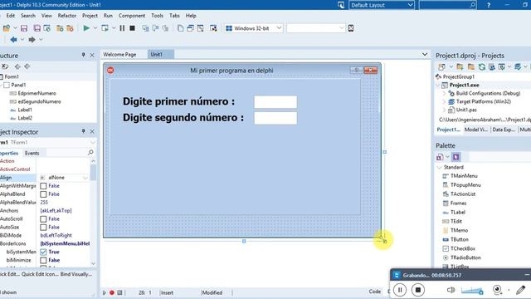The width and height of the screenshot is (531, 299).
Task: Click the webcam icon in the recorder bar
Action: pyautogui.click(x=497, y=290)
